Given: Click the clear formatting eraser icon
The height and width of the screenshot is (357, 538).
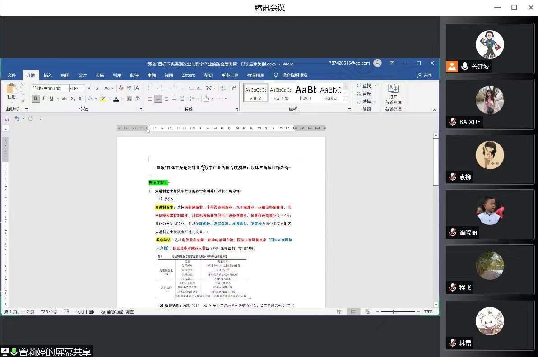Looking at the screenshot, I should click(x=121, y=88).
